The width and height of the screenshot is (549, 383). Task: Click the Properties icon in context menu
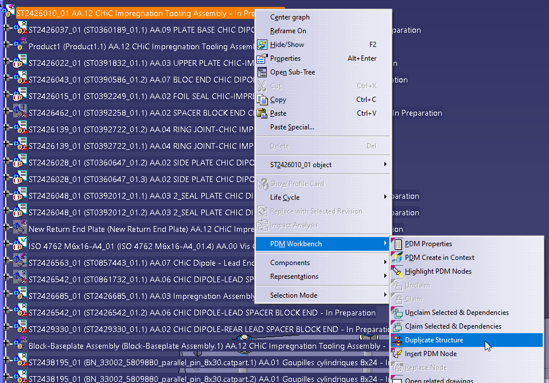262,58
